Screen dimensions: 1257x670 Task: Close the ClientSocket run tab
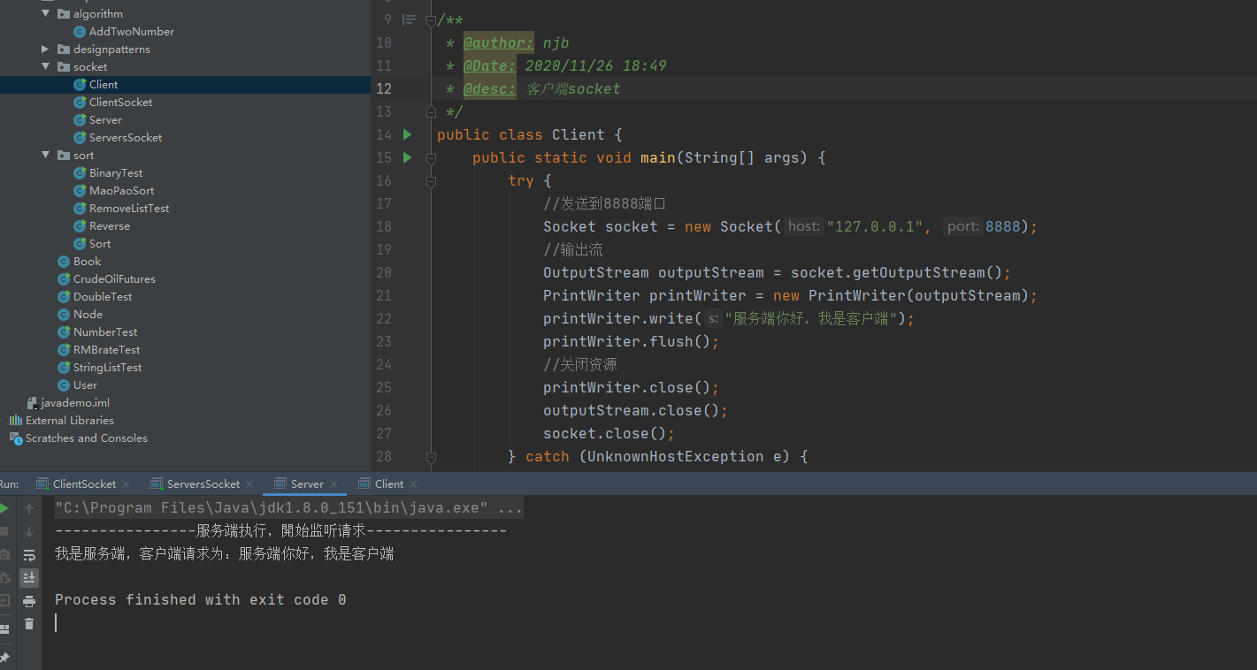point(126,484)
